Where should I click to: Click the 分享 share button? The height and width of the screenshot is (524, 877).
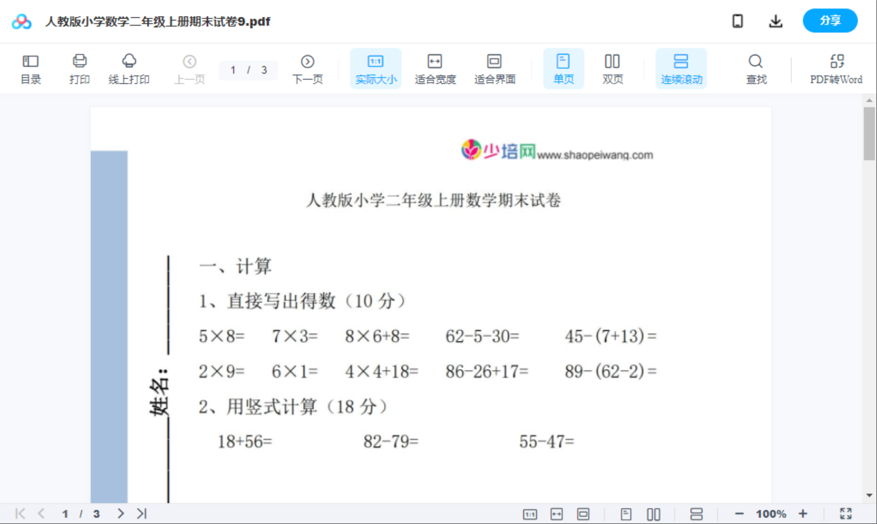point(830,21)
